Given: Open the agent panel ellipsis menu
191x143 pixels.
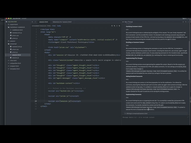Looking at the screenshot, I should pos(188,22).
